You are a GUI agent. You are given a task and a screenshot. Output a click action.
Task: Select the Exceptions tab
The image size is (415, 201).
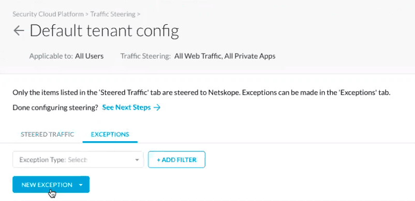tap(110, 135)
